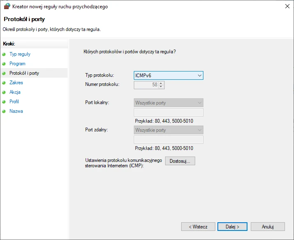Click the green bullet beside Typ reguły
This screenshot has height=240, width=294.
point(4,55)
